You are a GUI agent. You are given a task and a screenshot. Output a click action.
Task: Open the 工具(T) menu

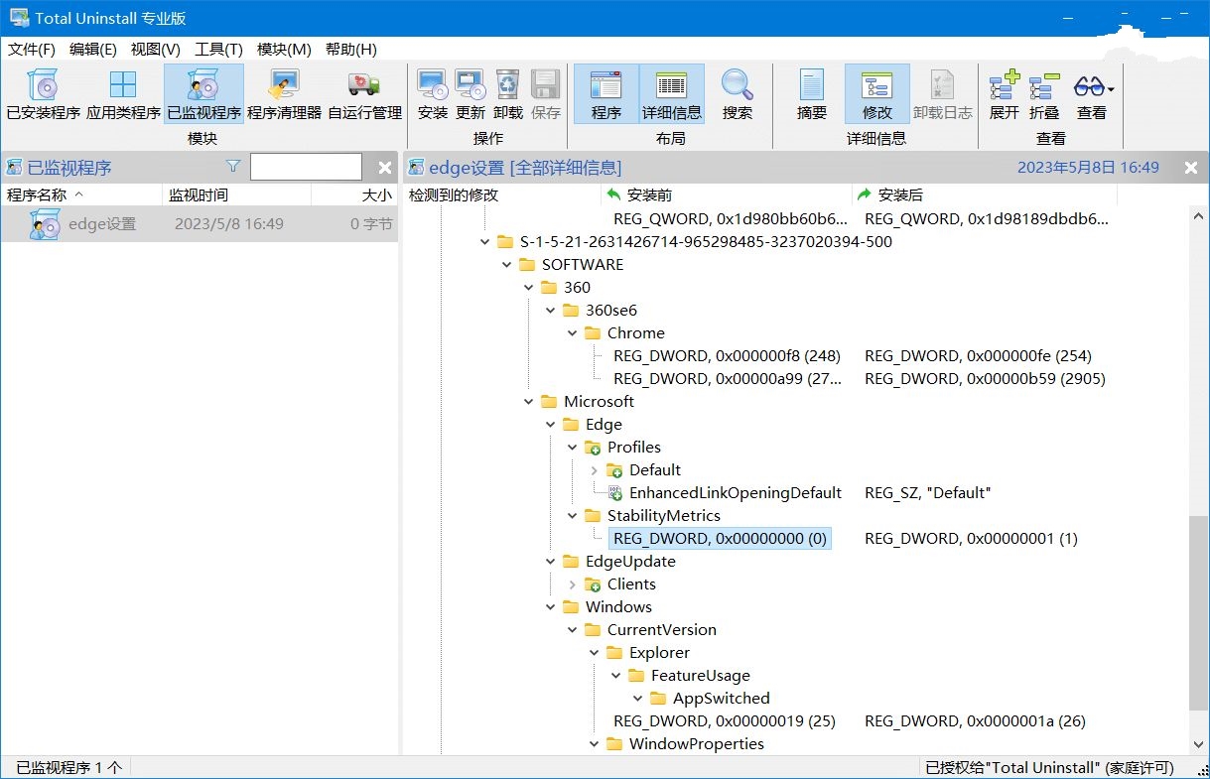coord(218,49)
